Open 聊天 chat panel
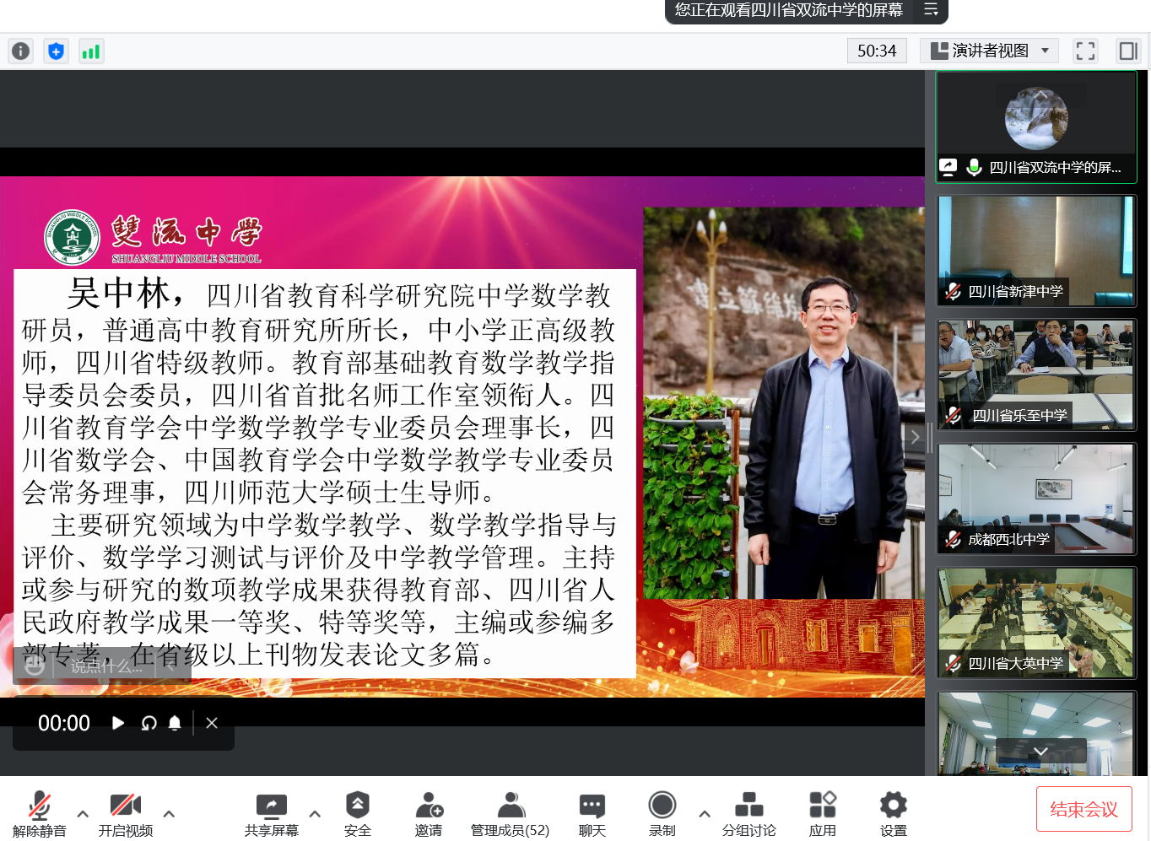Viewport: 1151px width, 841px height. click(592, 814)
